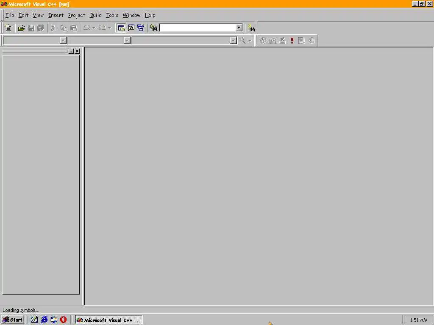This screenshot has height=325, width=434.
Task: Open the File menu
Action: [10, 15]
